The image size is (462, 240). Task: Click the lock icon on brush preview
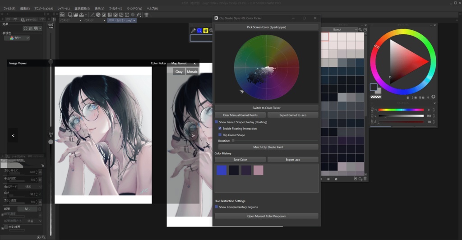point(43,166)
